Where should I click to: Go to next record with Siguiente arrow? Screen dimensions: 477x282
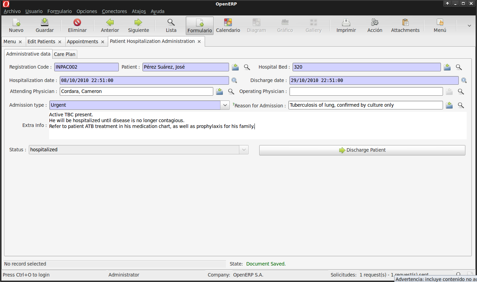(138, 23)
